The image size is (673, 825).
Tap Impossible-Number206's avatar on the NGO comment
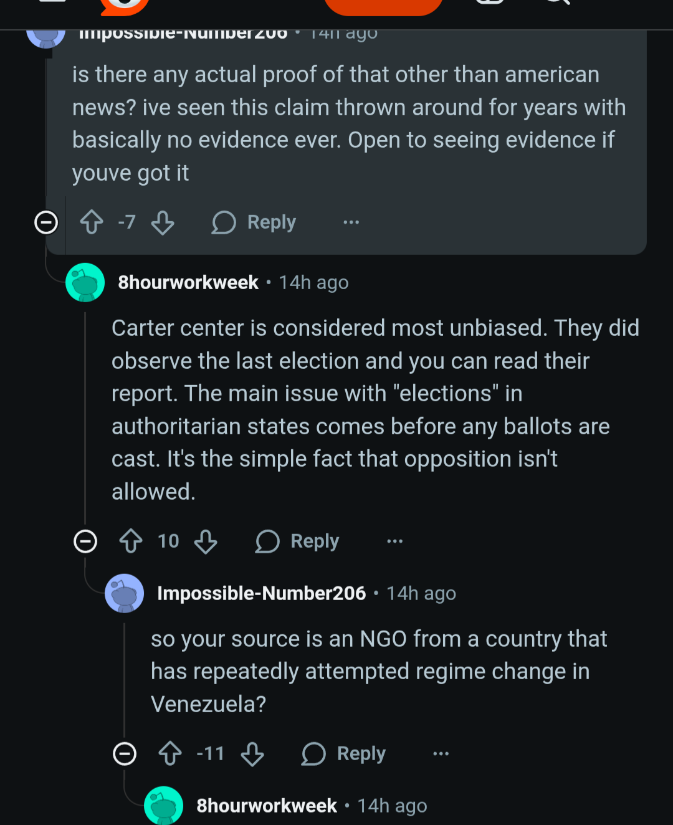click(125, 593)
